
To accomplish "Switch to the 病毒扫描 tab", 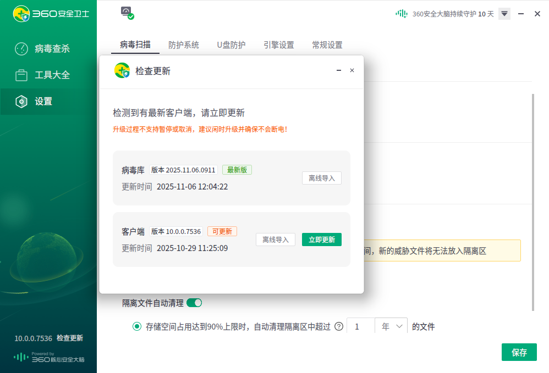I will click(x=135, y=44).
